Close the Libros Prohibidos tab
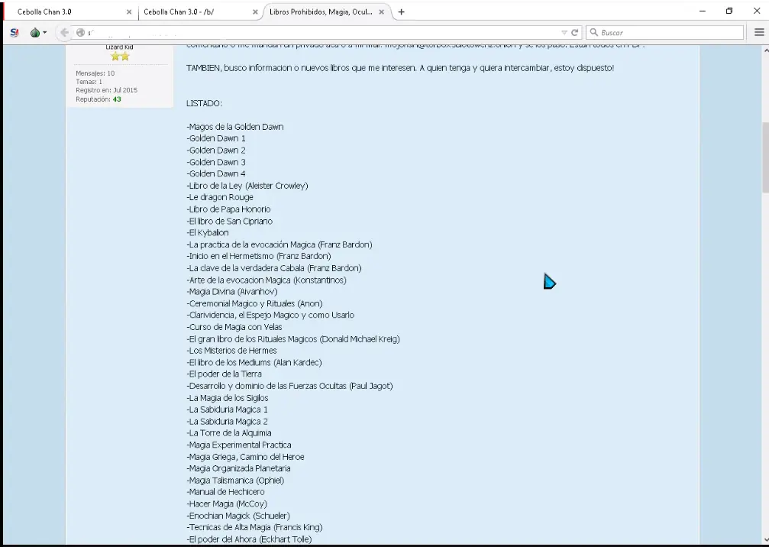The image size is (769, 547). (382, 11)
